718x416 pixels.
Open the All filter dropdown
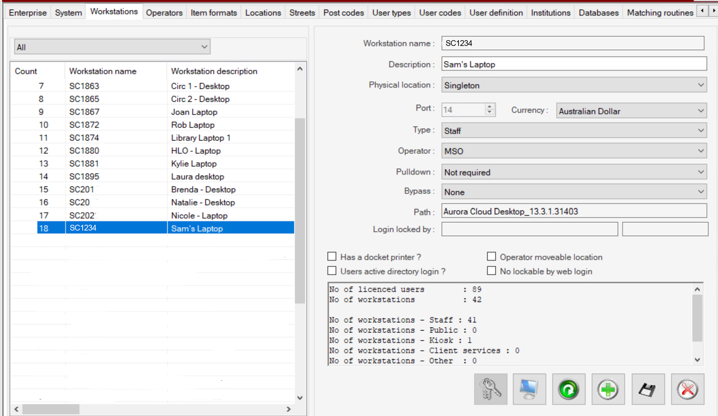click(112, 47)
